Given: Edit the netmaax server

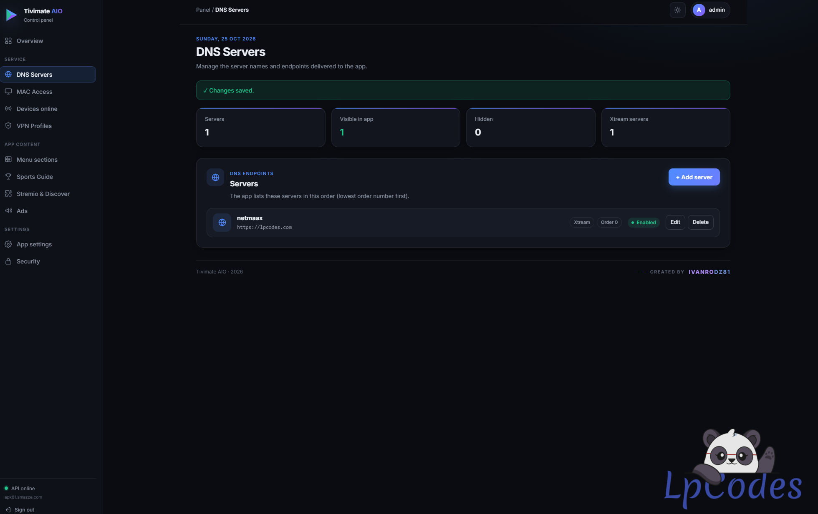Looking at the screenshot, I should pyautogui.click(x=675, y=222).
